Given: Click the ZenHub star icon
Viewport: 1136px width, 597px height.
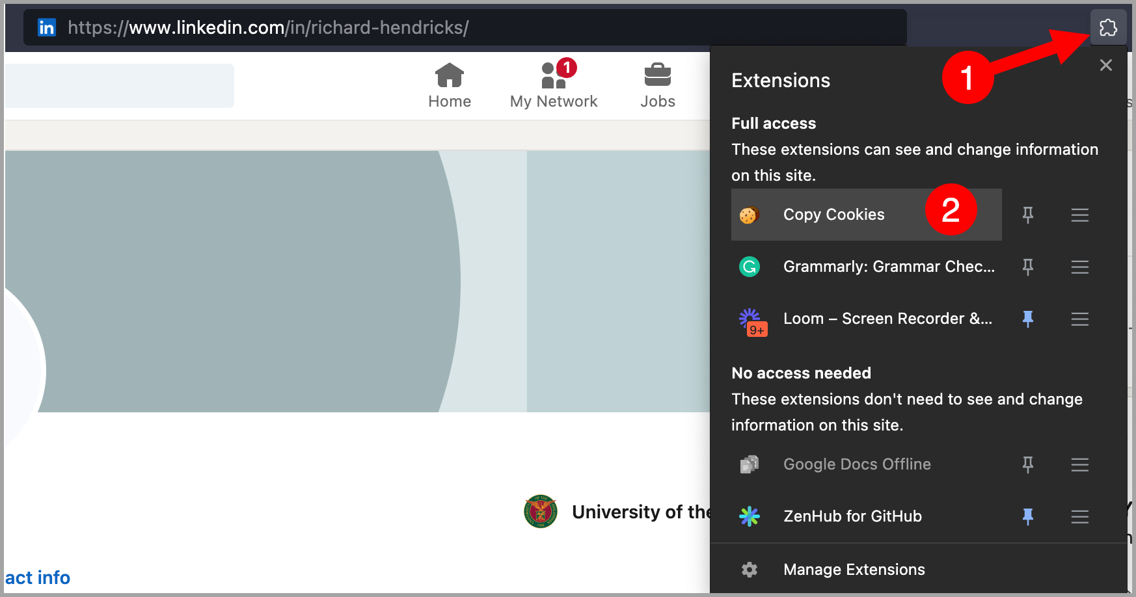Looking at the screenshot, I should (x=750, y=516).
